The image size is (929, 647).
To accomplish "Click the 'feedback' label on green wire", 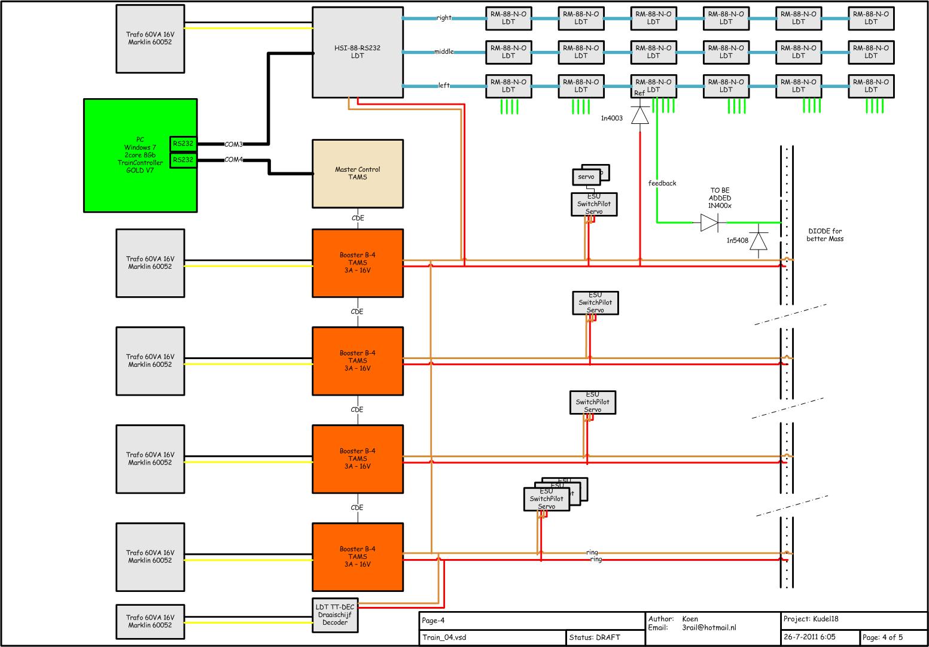I will click(x=662, y=183).
